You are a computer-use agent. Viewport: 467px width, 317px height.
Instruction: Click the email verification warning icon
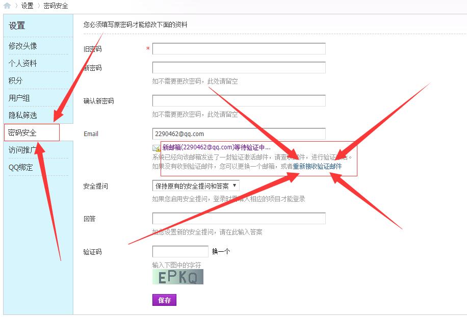(x=157, y=148)
